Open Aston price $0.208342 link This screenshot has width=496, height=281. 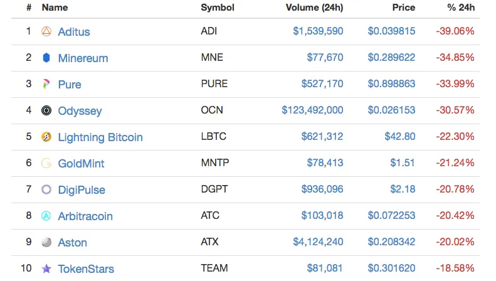391,241
